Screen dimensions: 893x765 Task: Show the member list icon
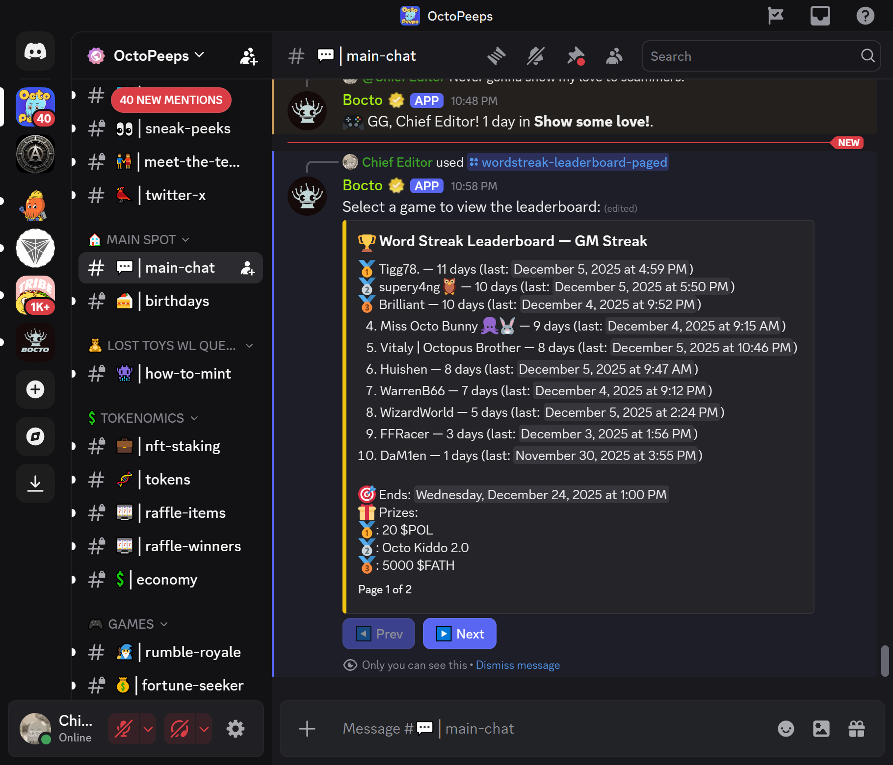pyautogui.click(x=614, y=56)
